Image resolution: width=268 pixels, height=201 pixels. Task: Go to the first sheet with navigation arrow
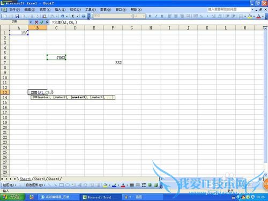tap(2, 179)
